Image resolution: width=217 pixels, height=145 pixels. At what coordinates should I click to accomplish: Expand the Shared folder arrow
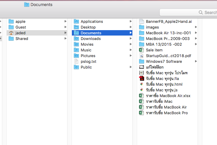(66, 38)
